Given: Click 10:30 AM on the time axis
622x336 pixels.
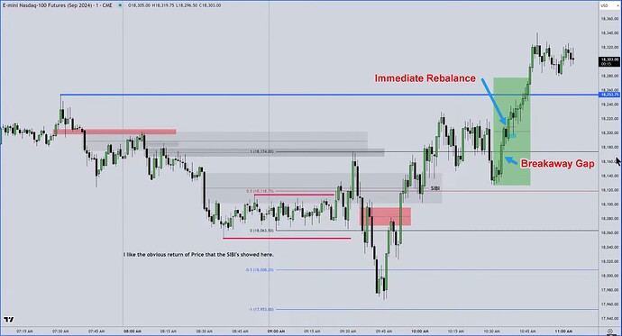Looking at the screenshot, I should [491, 331].
